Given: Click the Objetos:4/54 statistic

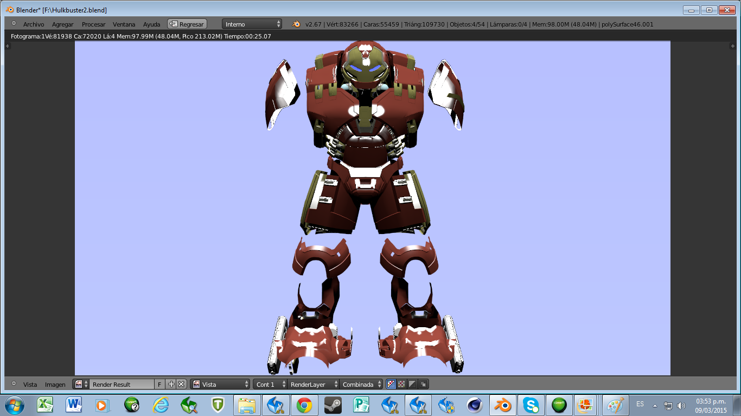Looking at the screenshot, I should (x=468, y=24).
